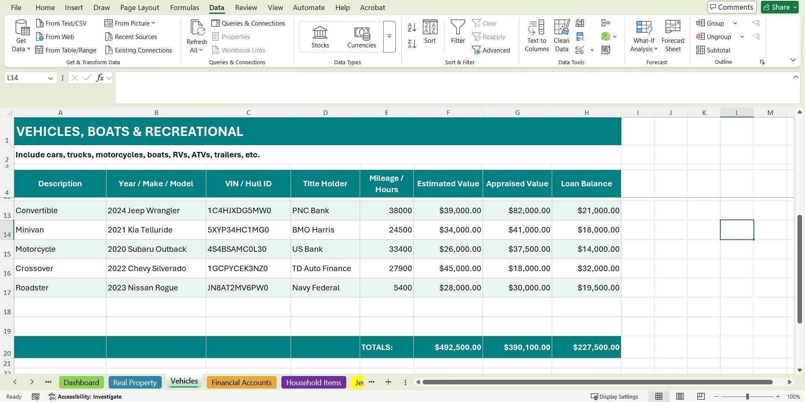This screenshot has width=805, height=402.
Task: Open the Comments pane
Action: click(x=731, y=7)
